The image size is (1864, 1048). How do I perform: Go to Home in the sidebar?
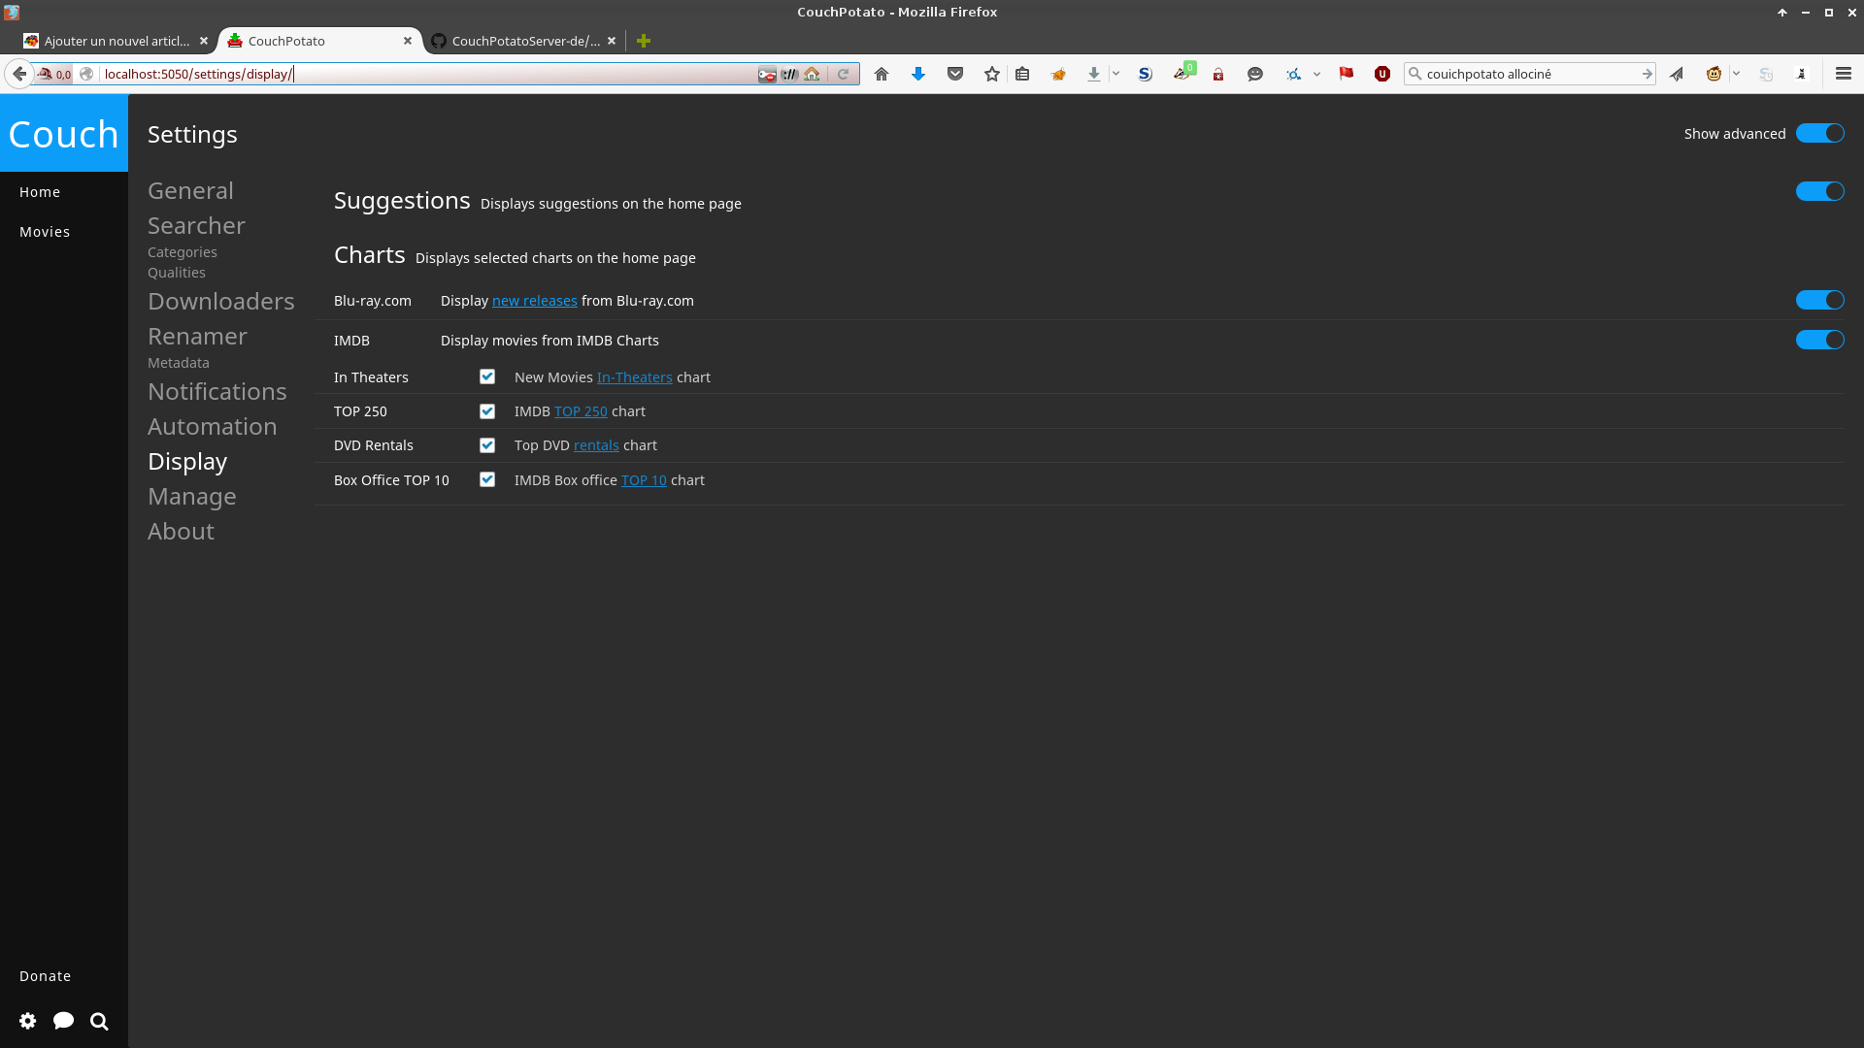[x=40, y=192]
